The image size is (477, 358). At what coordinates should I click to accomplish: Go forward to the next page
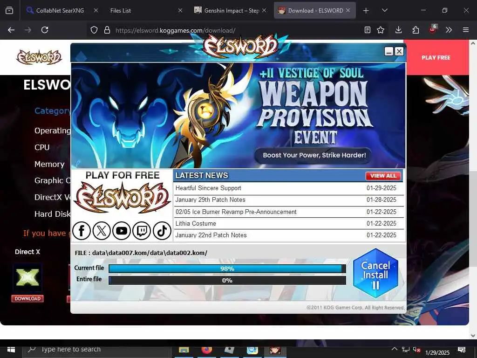click(x=28, y=30)
